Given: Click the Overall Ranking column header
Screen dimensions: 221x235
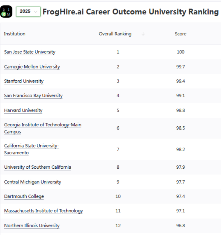Looking at the screenshot, I should (x=115, y=34).
